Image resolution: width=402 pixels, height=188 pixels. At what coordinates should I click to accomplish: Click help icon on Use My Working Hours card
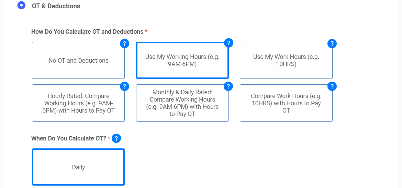[x=228, y=43]
